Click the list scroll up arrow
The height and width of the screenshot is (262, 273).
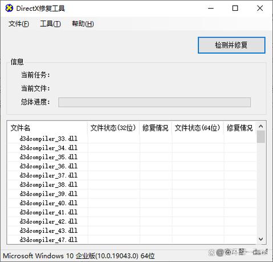click(x=261, y=126)
